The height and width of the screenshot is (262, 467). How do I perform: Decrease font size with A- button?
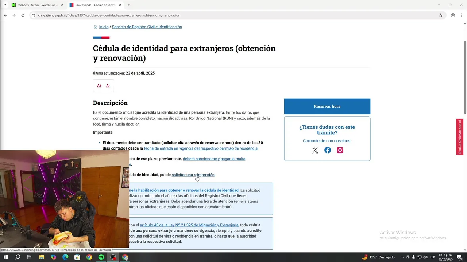coord(108,86)
